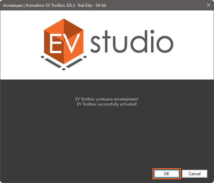Click the orange EV cube logo

click(x=64, y=41)
